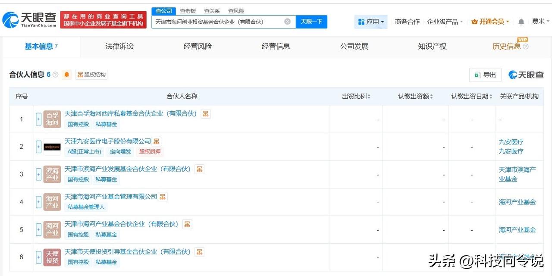
Task: Open equity chart icon for 天津九安医疗电子
Action: tap(157, 141)
